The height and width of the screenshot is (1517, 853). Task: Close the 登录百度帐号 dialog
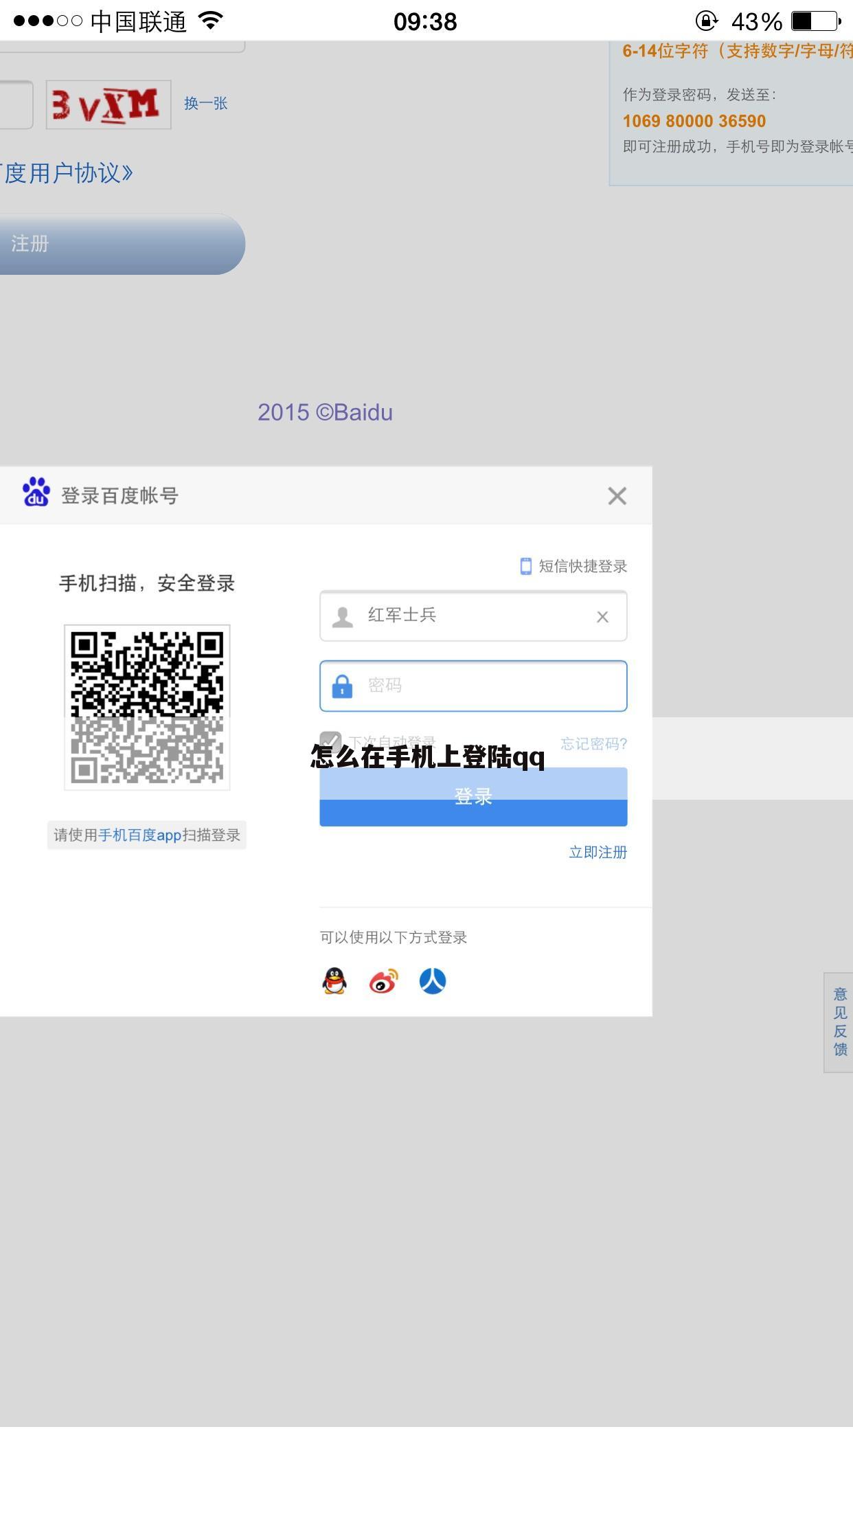(617, 495)
